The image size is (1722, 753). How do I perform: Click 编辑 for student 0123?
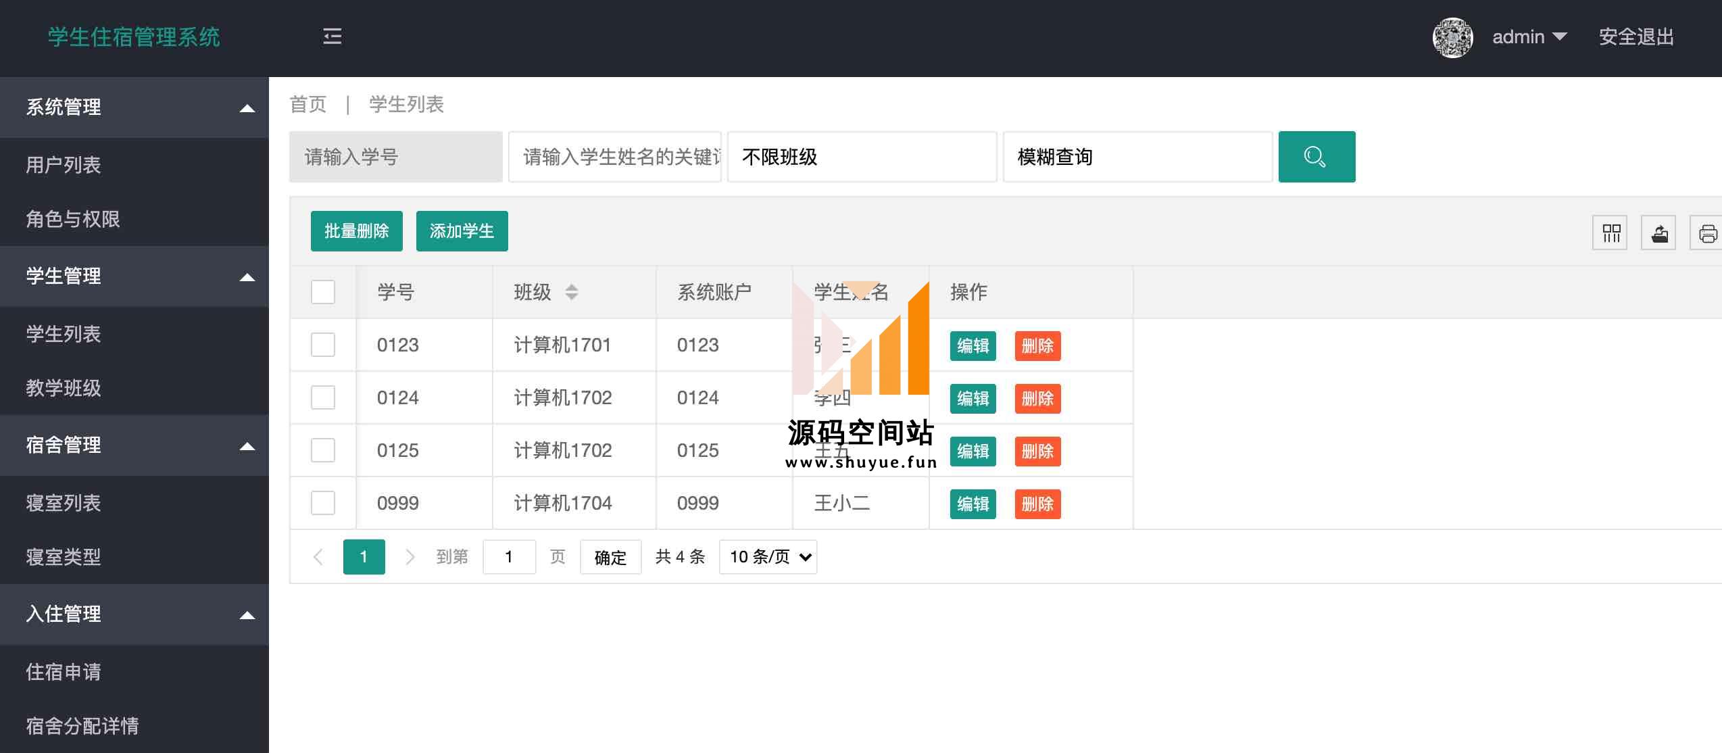973,346
